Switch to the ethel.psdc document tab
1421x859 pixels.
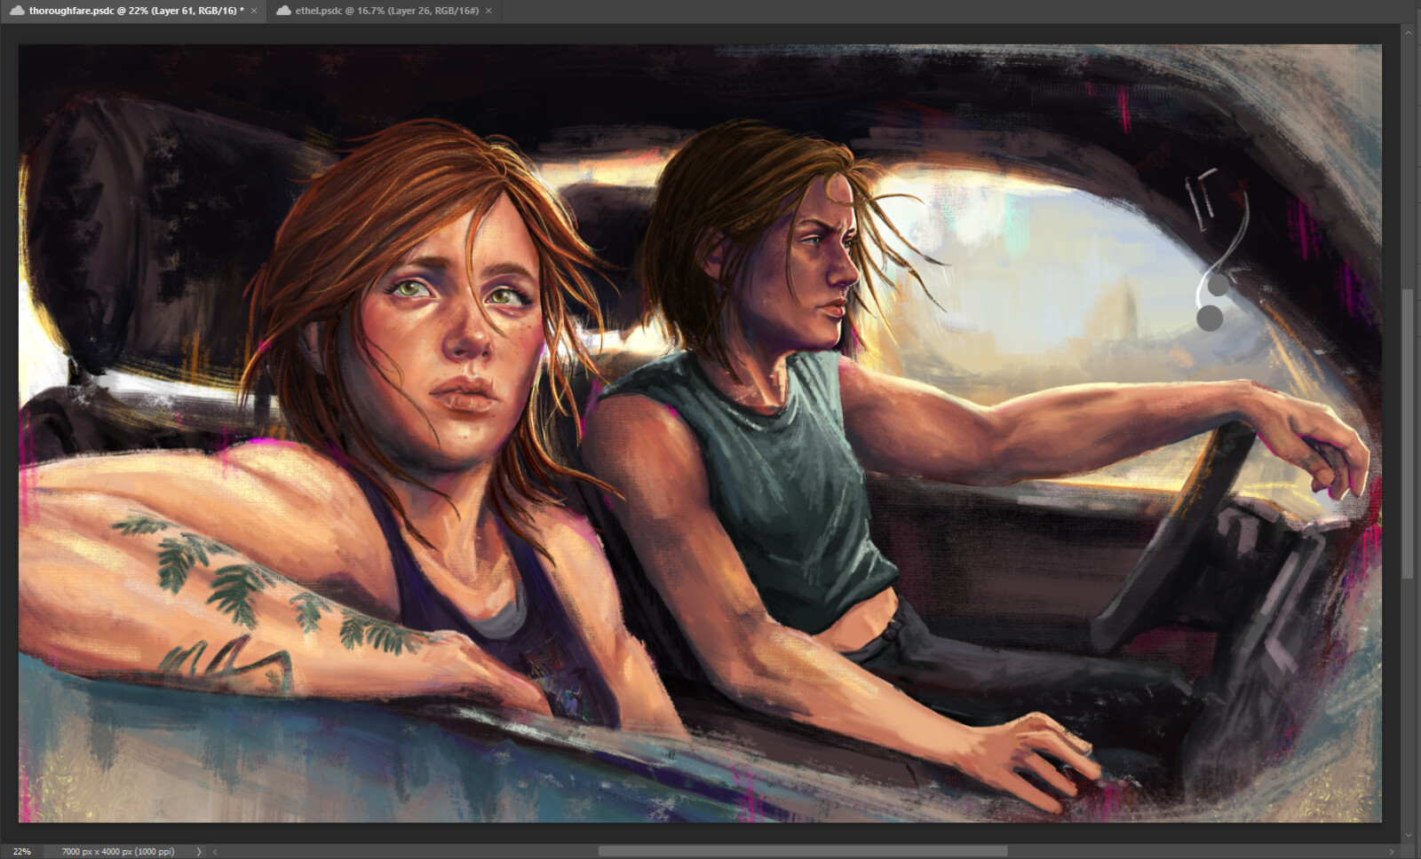tap(384, 11)
